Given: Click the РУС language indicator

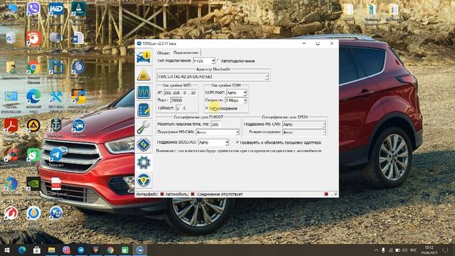Looking at the screenshot, I should point(414,250).
